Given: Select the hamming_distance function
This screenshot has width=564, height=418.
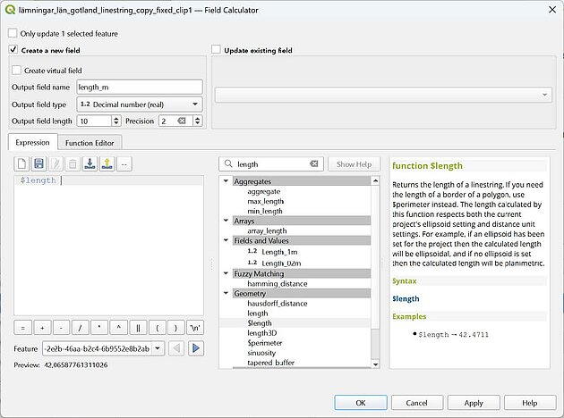Looking at the screenshot, I should 278,283.
